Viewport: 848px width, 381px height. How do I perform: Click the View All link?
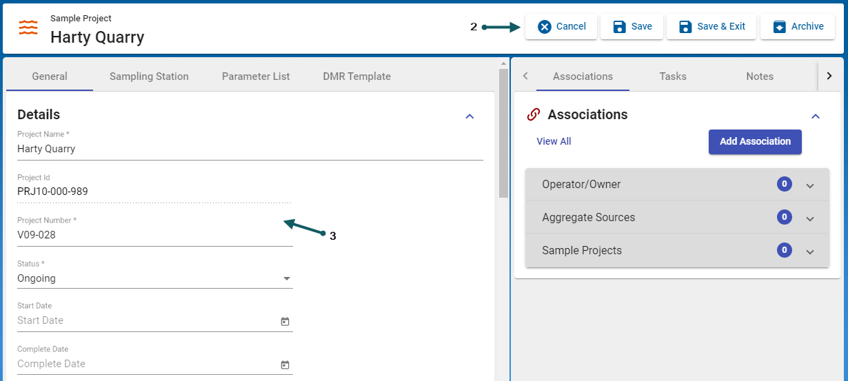pos(554,141)
